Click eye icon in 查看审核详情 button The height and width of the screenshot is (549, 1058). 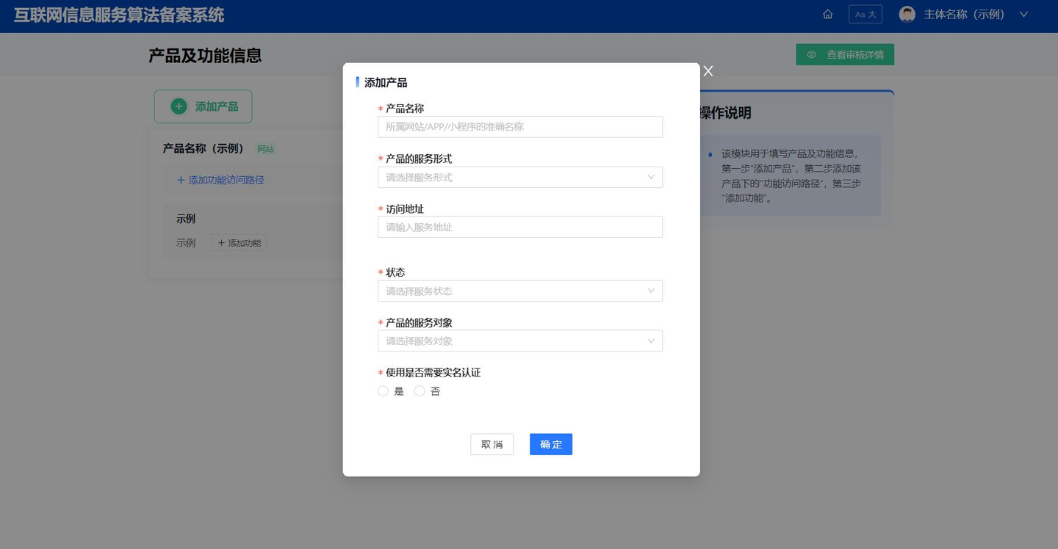[812, 54]
